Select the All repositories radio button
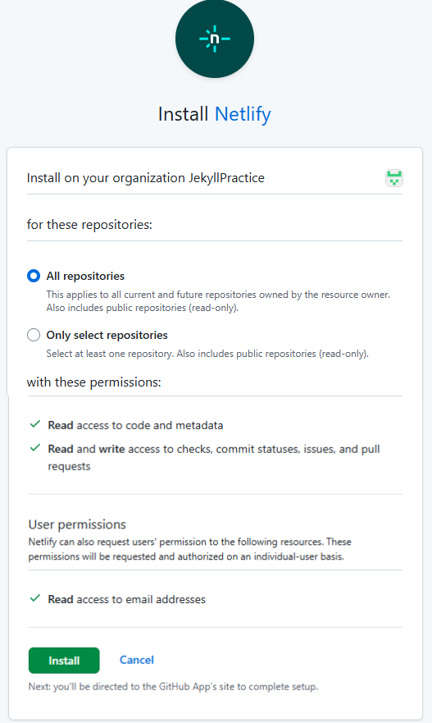 [33, 276]
